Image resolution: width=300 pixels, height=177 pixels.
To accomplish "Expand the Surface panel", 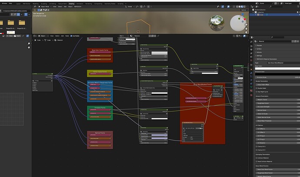I will (x=259, y=49).
